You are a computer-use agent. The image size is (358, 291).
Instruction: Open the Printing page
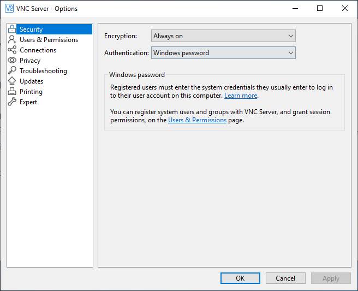pos(31,92)
